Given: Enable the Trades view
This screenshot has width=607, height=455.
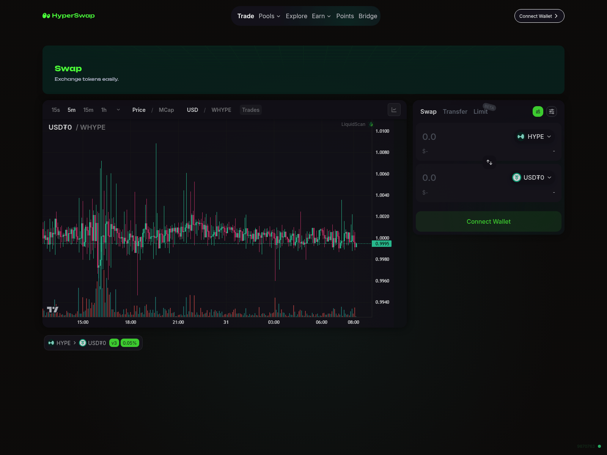Looking at the screenshot, I should click(250, 110).
